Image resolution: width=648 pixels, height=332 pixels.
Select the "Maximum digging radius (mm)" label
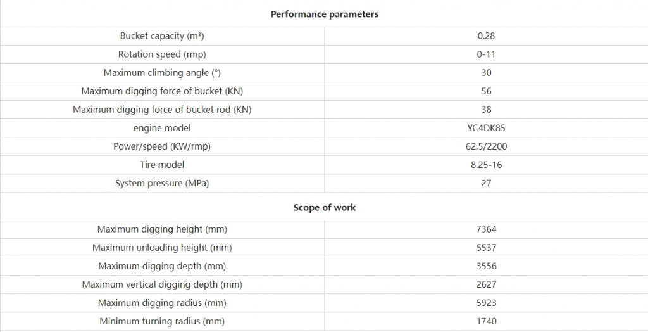(x=162, y=303)
